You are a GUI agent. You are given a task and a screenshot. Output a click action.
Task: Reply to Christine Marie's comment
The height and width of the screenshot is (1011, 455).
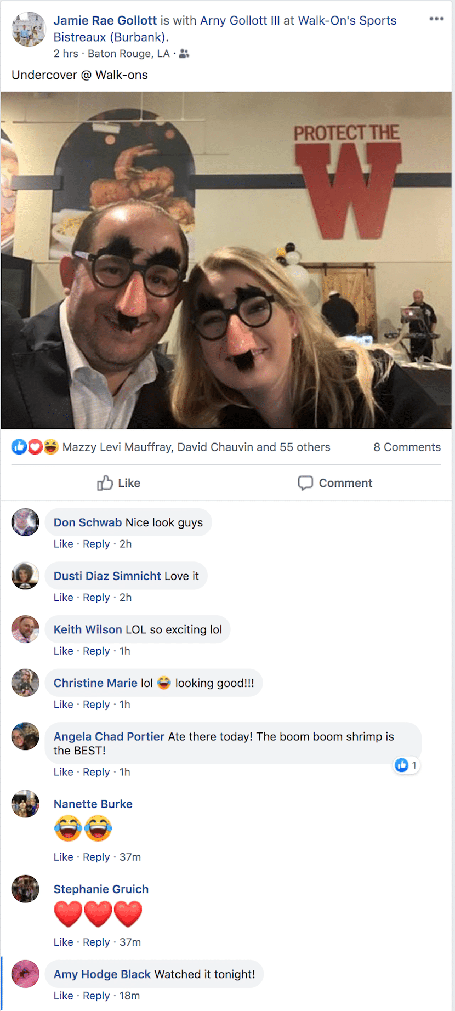[96, 705]
